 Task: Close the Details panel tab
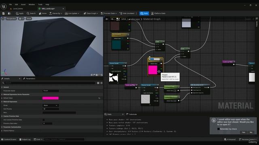pos(20,79)
